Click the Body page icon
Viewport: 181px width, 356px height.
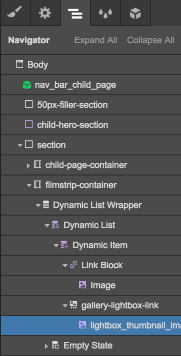click(19, 64)
